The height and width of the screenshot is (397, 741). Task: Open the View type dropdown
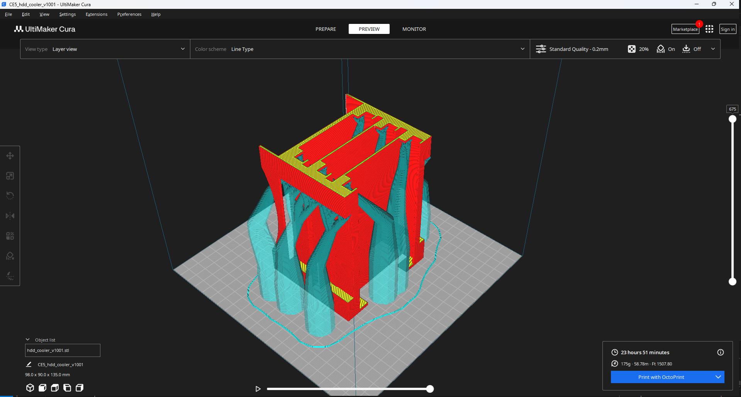tap(105, 49)
